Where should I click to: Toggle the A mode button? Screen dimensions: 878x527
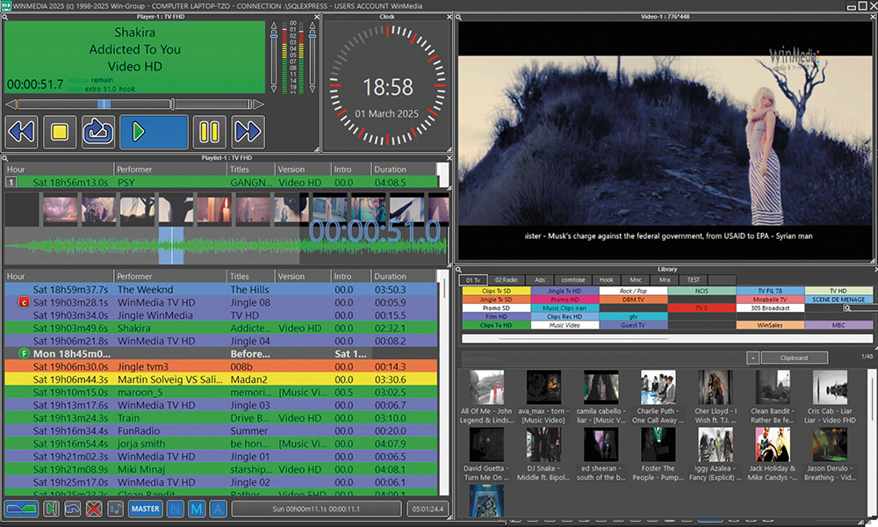pyautogui.click(x=217, y=509)
